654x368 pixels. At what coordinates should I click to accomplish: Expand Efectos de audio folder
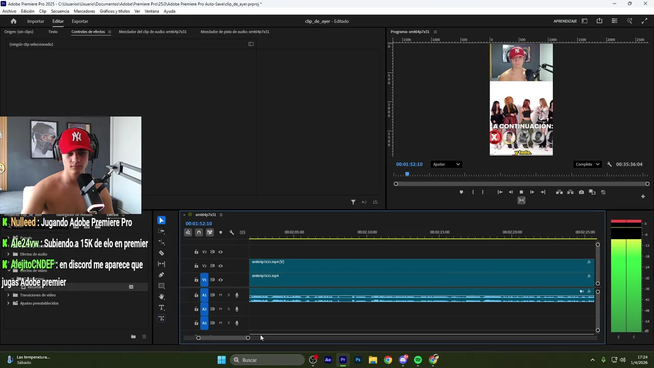pyautogui.click(x=8, y=254)
